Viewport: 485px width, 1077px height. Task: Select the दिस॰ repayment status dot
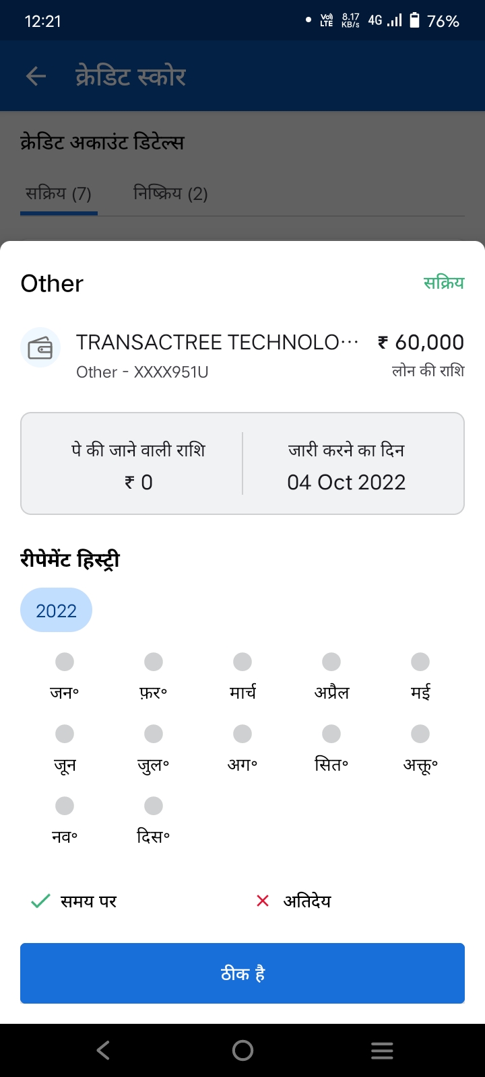(x=154, y=806)
